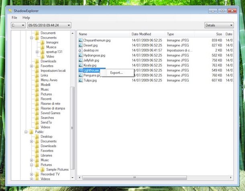Choose Export... from the context menu

(117, 73)
